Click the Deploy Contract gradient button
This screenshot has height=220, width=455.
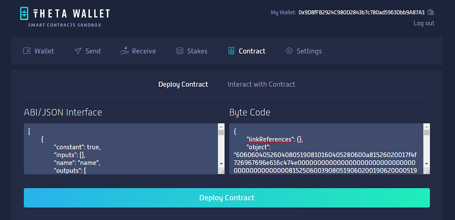coord(227,198)
